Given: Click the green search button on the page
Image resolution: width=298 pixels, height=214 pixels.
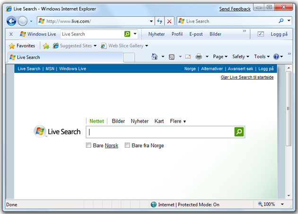Looking at the screenshot, I should 239,132.
